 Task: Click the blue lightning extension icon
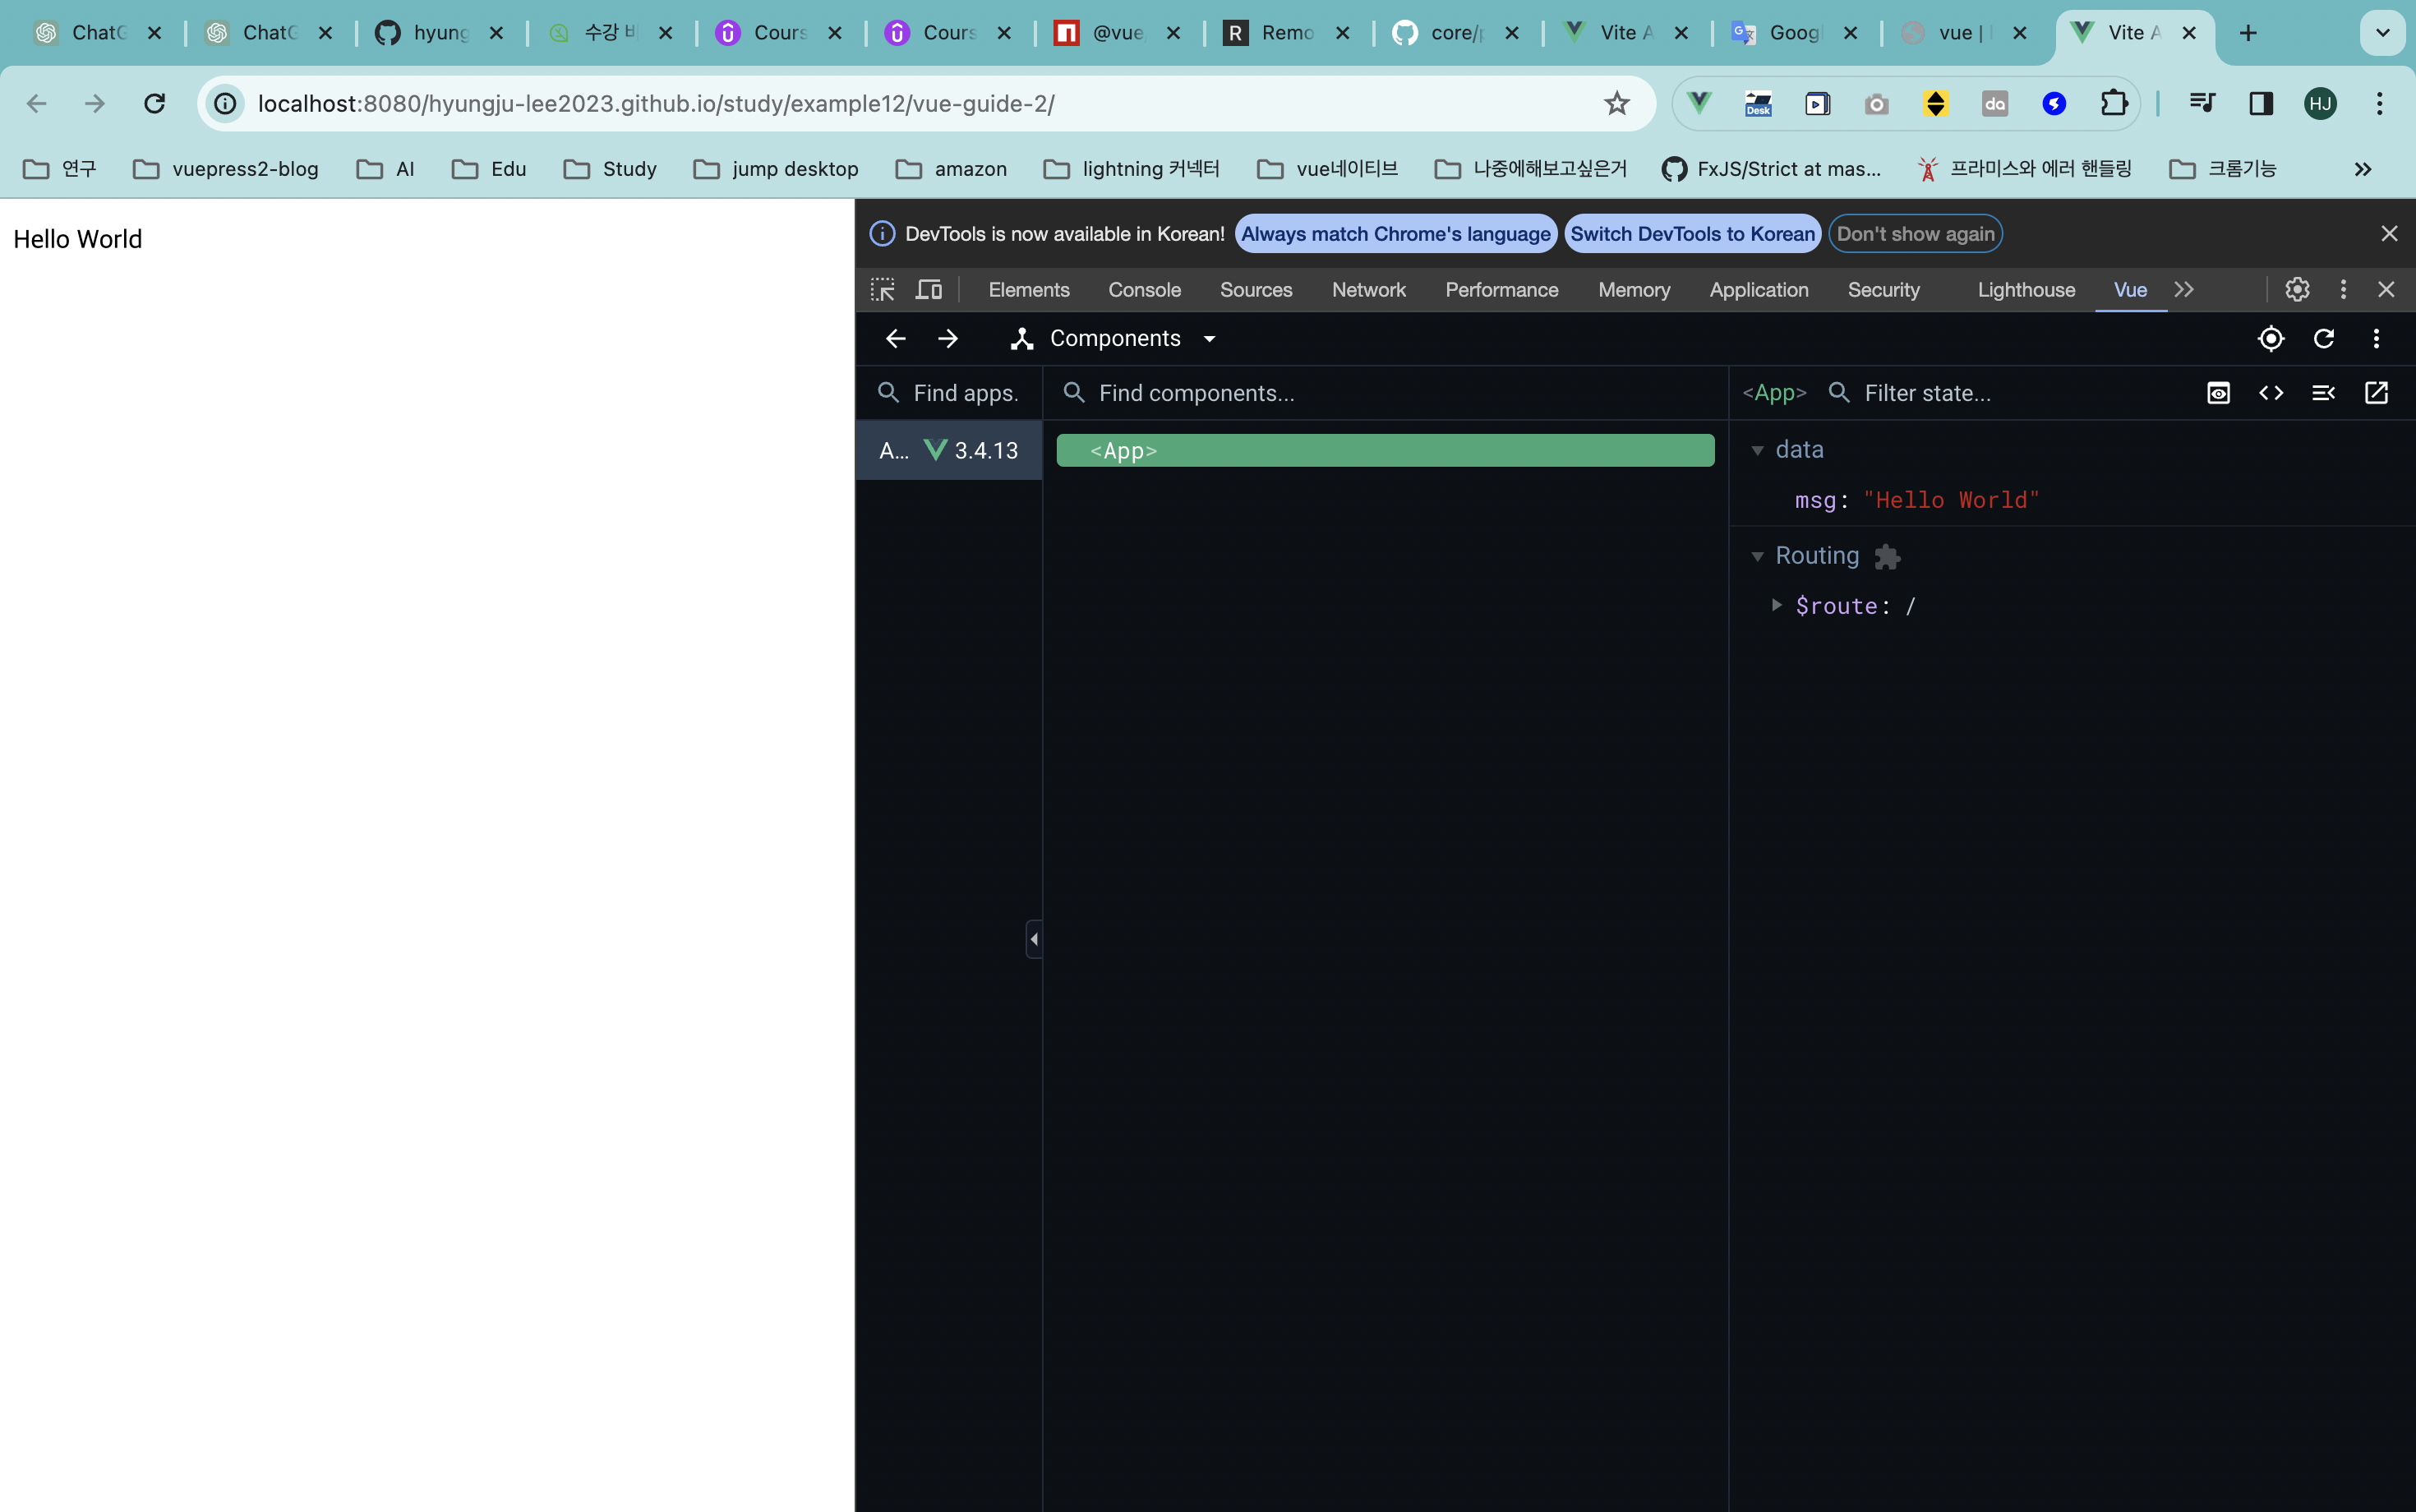[2054, 103]
